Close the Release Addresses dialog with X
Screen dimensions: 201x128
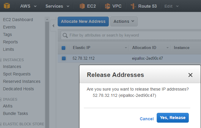point(190,75)
